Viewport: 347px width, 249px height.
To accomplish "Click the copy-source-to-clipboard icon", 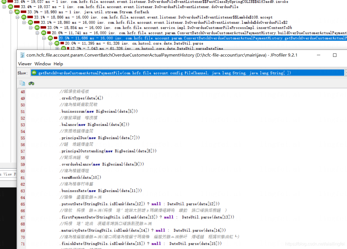I will click(23, 83).
